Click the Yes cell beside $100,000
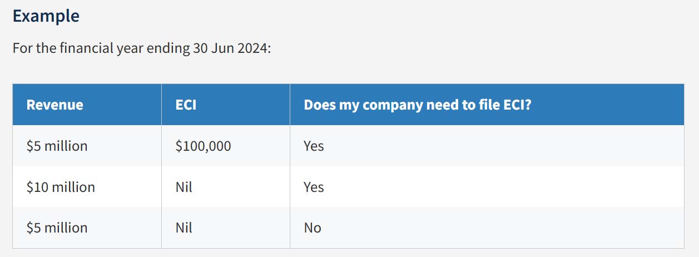The width and height of the screenshot is (699, 257). point(314,146)
